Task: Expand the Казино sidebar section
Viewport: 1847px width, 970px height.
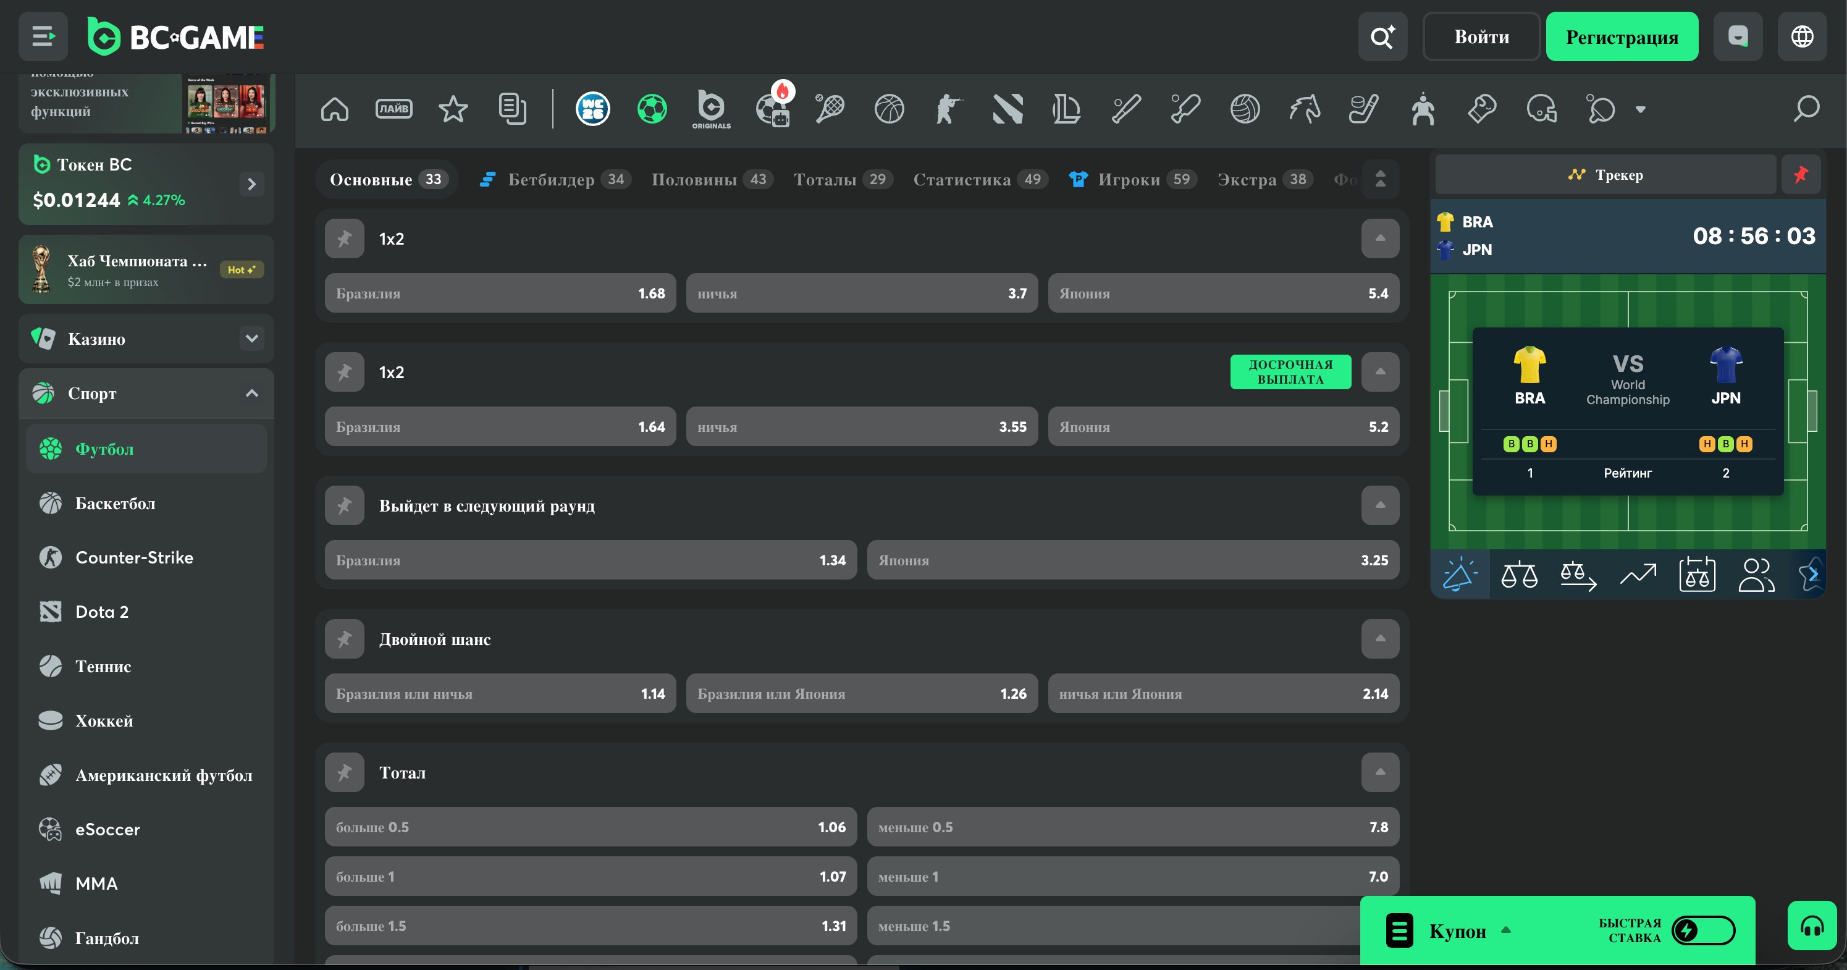Action: [251, 339]
